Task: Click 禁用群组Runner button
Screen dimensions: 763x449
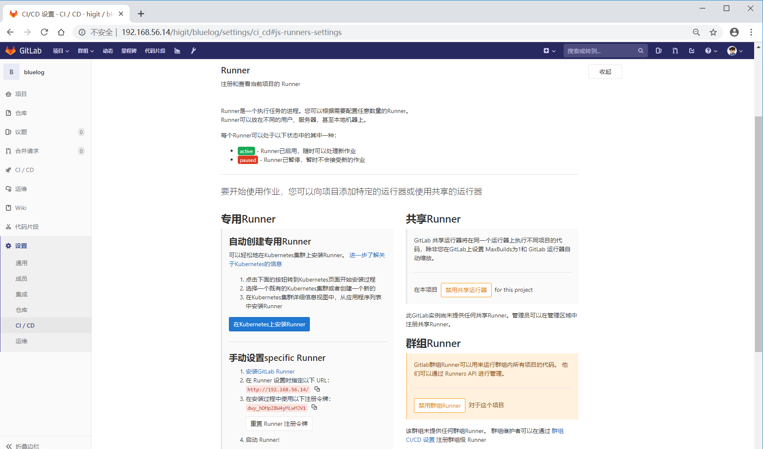Action: tap(440, 406)
